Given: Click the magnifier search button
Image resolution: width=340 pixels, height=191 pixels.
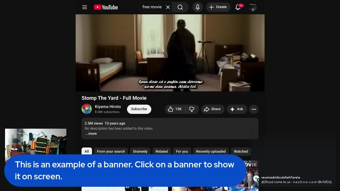Looking at the screenshot, I should 180,7.
